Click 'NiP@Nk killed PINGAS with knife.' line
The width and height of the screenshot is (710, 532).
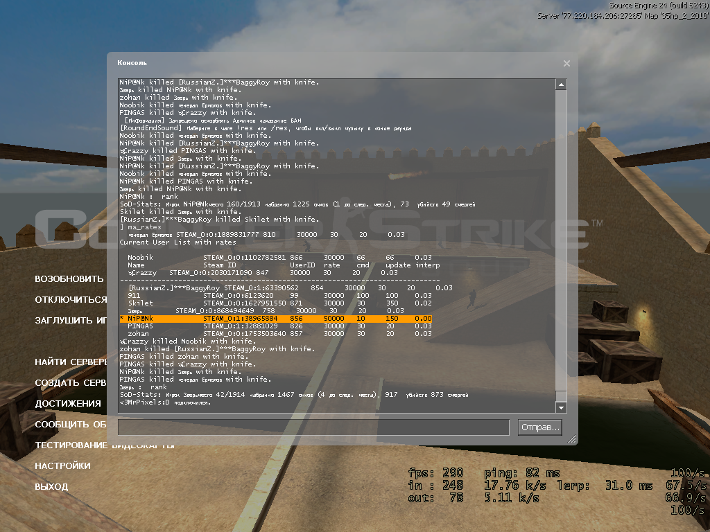pos(186,181)
